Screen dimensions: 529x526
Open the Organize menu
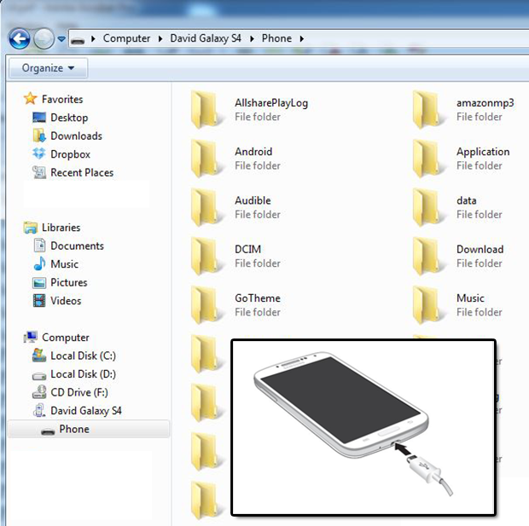tap(48, 68)
